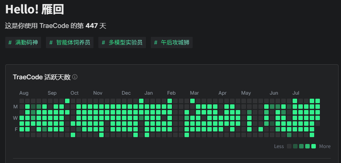Click the Aug month label
This screenshot has width=341, height=163.
pos(24,93)
